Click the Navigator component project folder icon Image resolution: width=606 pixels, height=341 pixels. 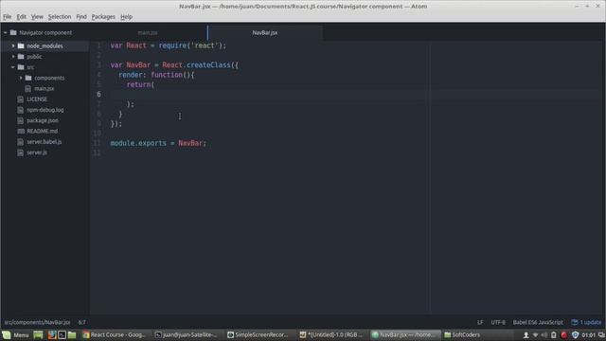point(13,32)
